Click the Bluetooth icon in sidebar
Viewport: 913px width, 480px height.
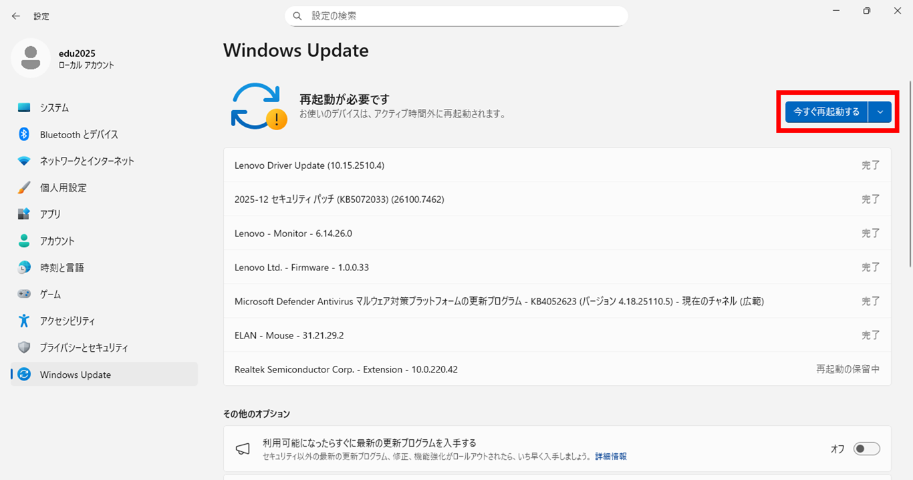[x=24, y=134]
